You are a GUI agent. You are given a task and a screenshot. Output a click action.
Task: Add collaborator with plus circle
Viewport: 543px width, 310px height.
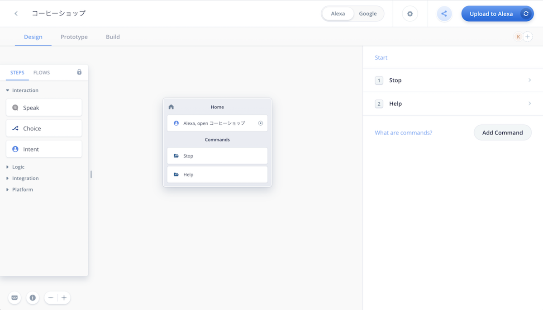coord(528,37)
